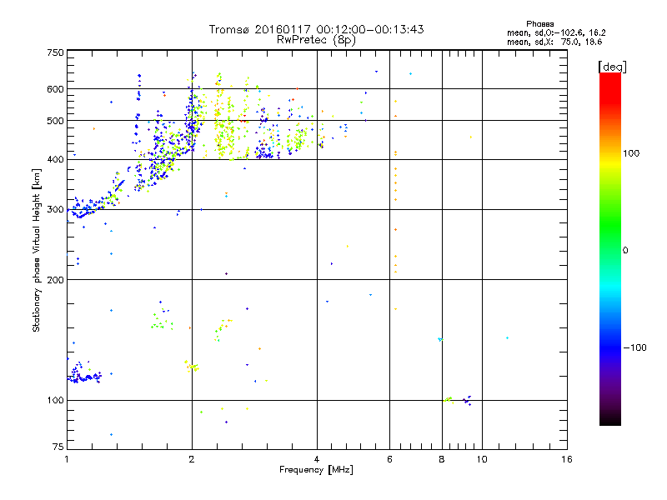Click the '-100' colorbar tick label
The height and width of the screenshot is (500, 667).
pos(635,347)
